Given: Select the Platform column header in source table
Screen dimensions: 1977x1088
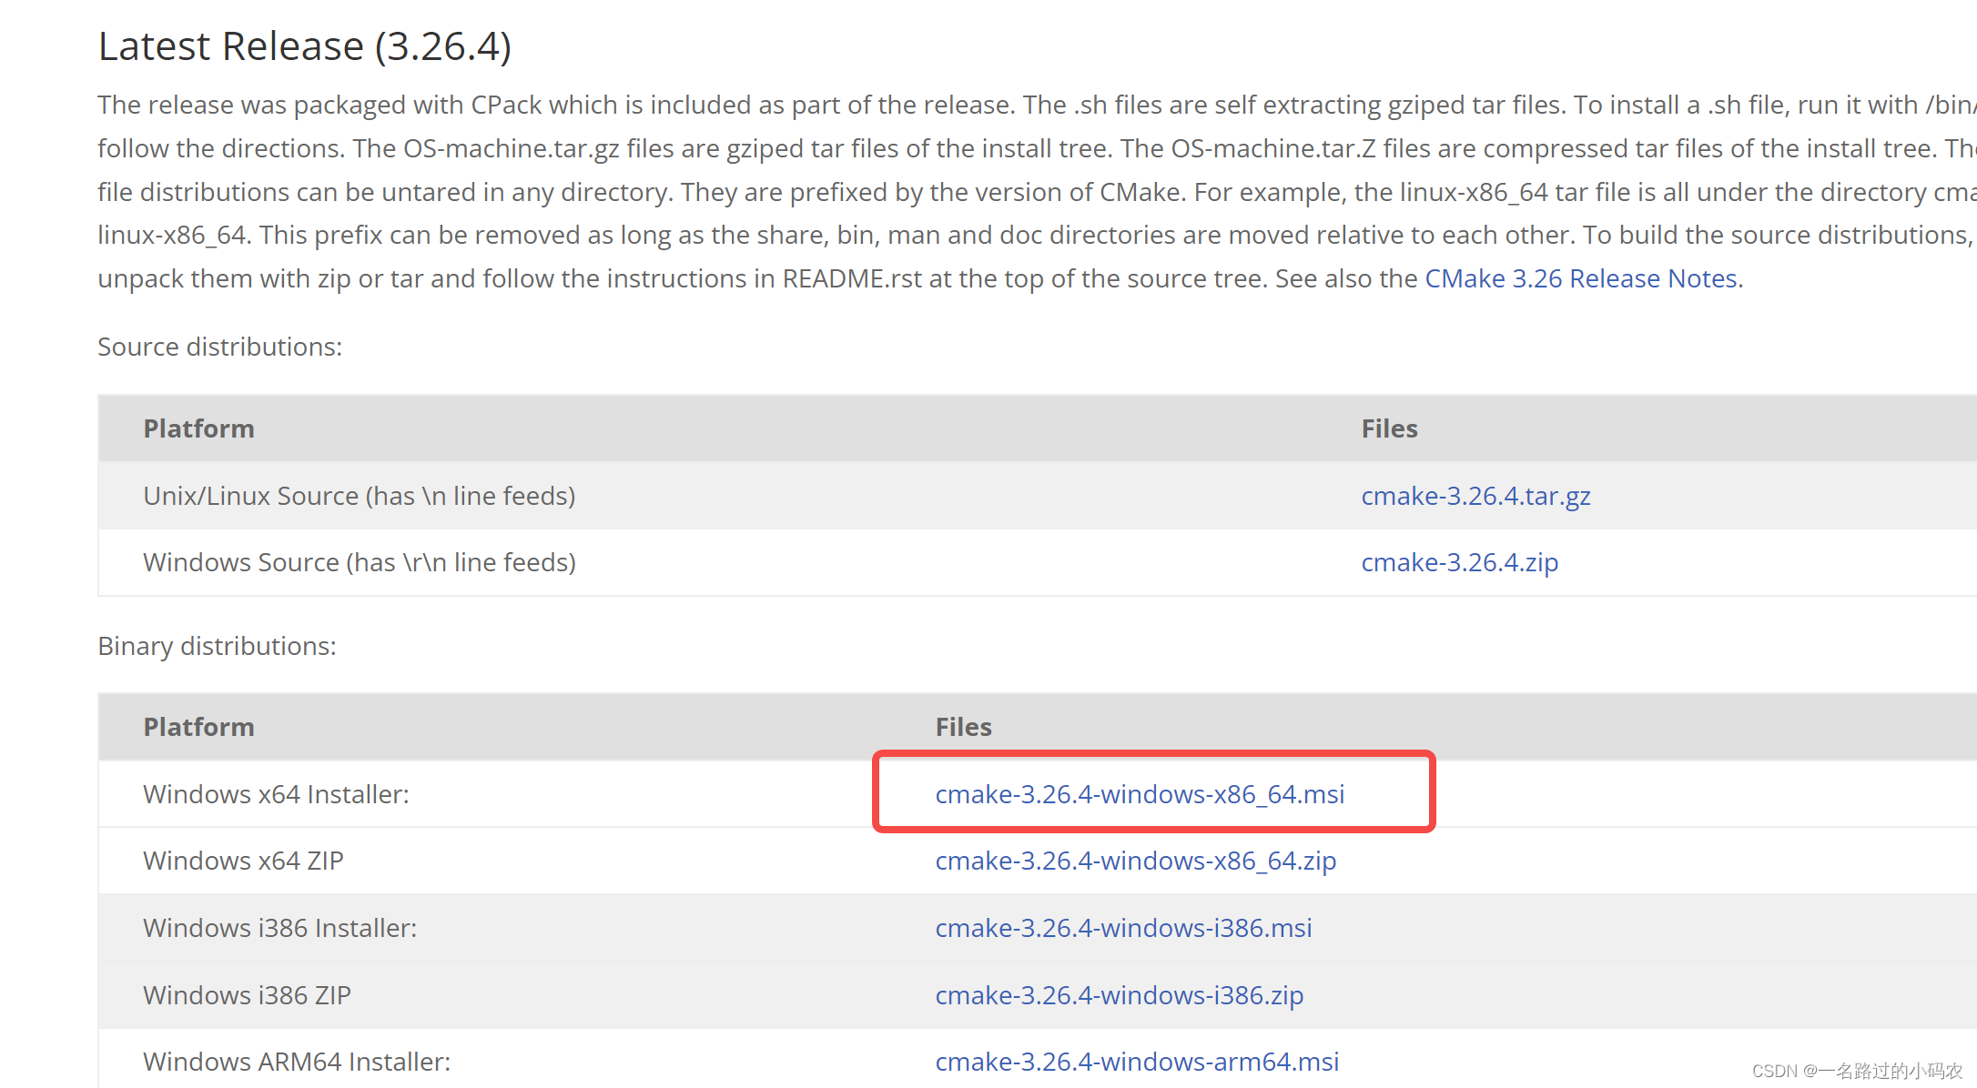Looking at the screenshot, I should tap(198, 428).
